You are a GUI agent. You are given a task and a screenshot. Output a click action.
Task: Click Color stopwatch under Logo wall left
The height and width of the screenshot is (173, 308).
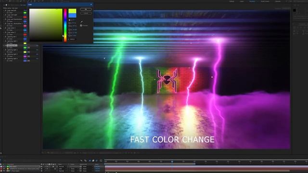tap(8, 13)
